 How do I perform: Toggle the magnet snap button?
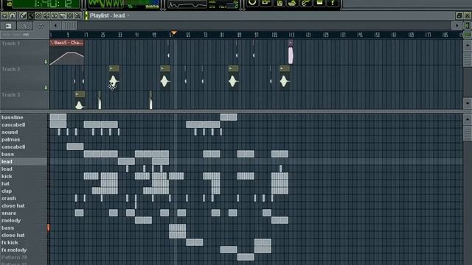13,15
